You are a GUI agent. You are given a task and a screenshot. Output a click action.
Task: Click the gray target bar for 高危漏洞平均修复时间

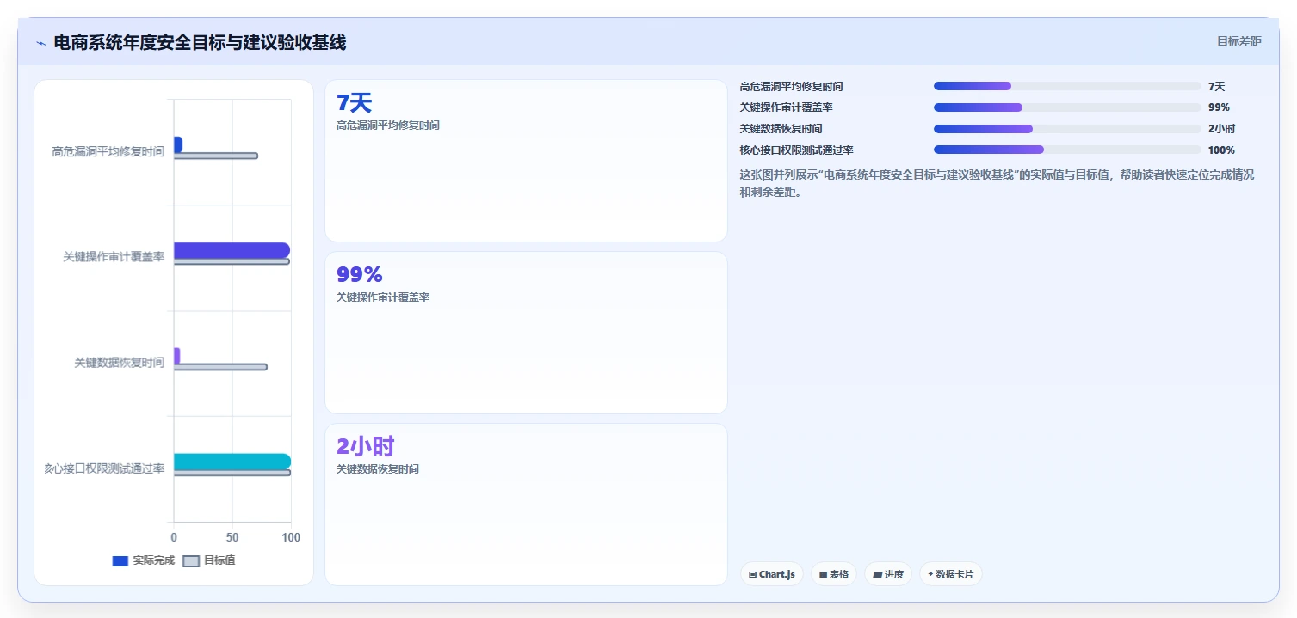click(x=216, y=156)
